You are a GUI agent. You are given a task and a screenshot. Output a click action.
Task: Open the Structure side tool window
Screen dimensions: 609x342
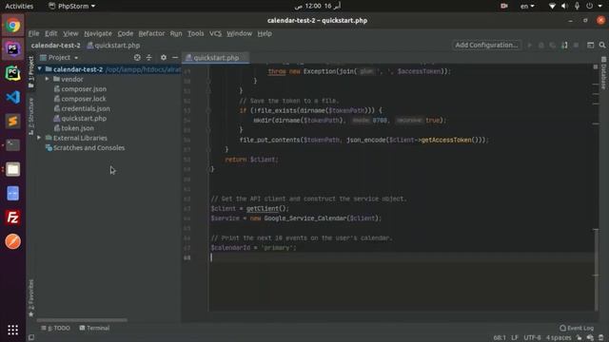31,116
